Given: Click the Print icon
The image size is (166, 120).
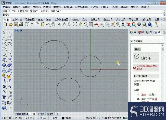Looking at the screenshot, I should coord(21,24).
